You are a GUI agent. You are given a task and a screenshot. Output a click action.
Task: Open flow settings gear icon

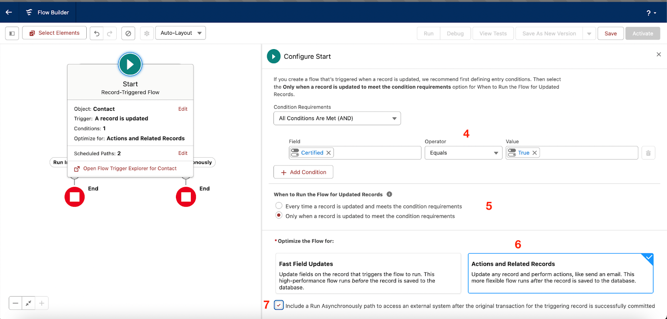[147, 33]
